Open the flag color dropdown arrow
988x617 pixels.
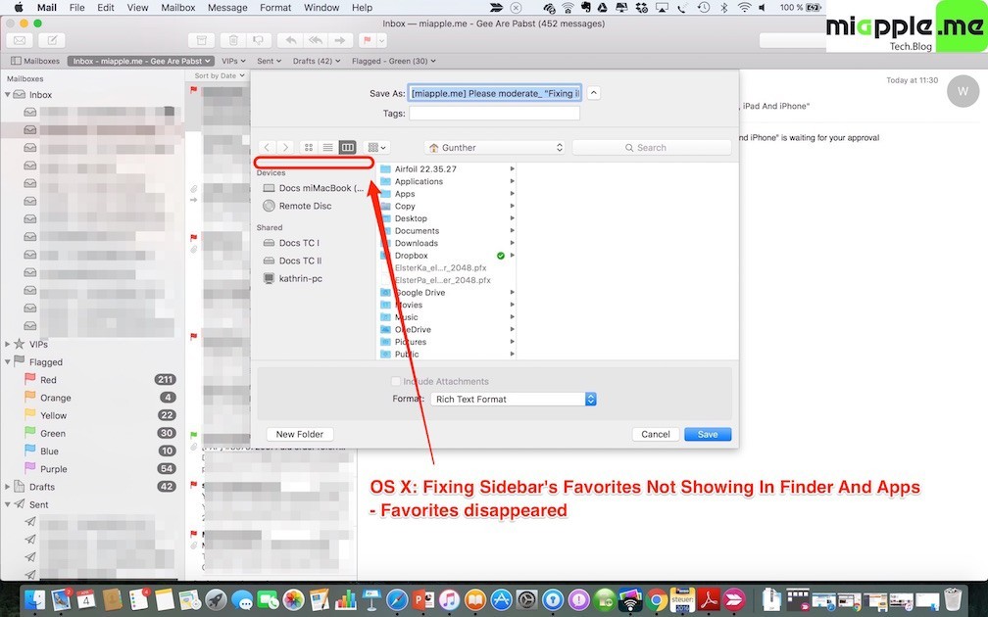(x=382, y=40)
